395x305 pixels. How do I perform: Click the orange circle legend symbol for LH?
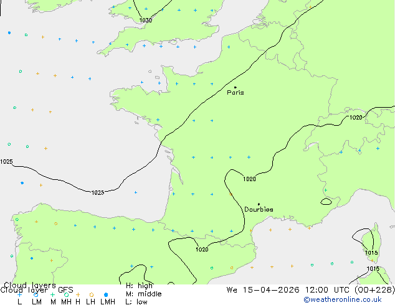coord(92,294)
